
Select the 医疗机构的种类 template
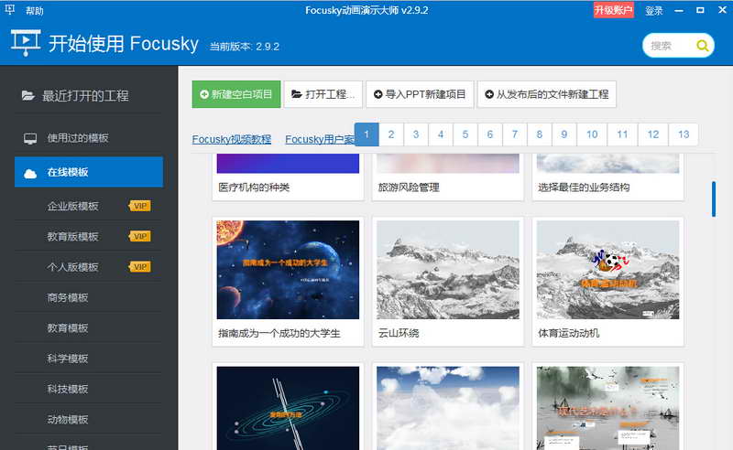288,177
